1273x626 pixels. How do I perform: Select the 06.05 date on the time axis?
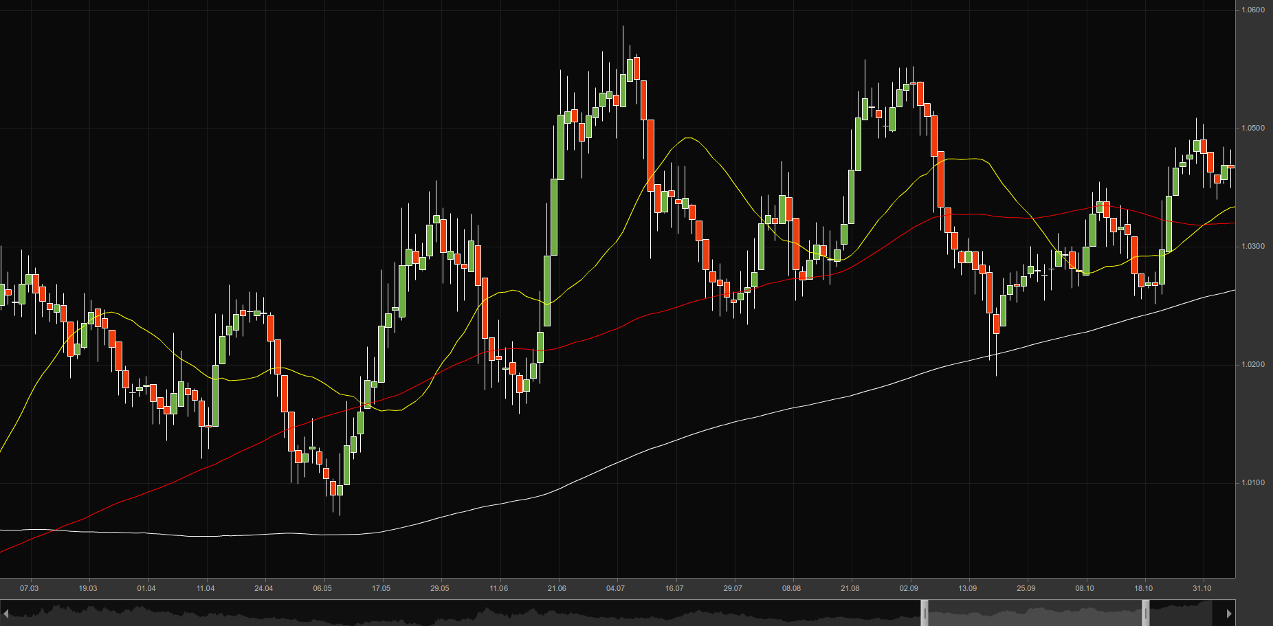pos(322,588)
